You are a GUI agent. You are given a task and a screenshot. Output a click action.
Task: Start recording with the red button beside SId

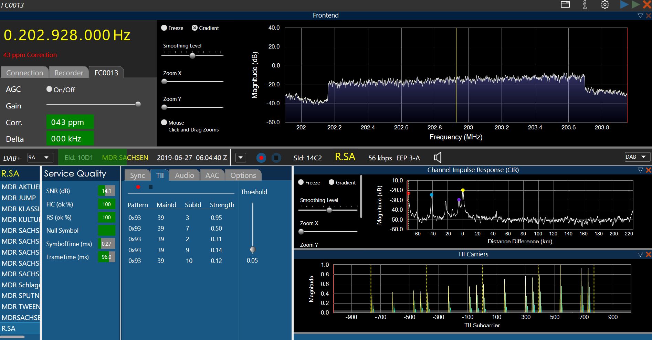(x=261, y=158)
